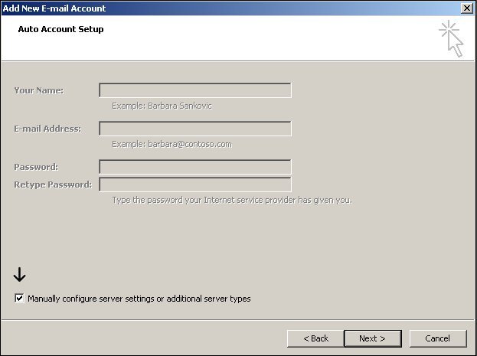Select the E-mail Address input box
This screenshot has width=477, height=356.
pos(195,129)
